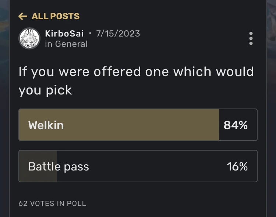276x217 pixels.
Task: Click the 62 votes in poll text
Action: (x=52, y=203)
